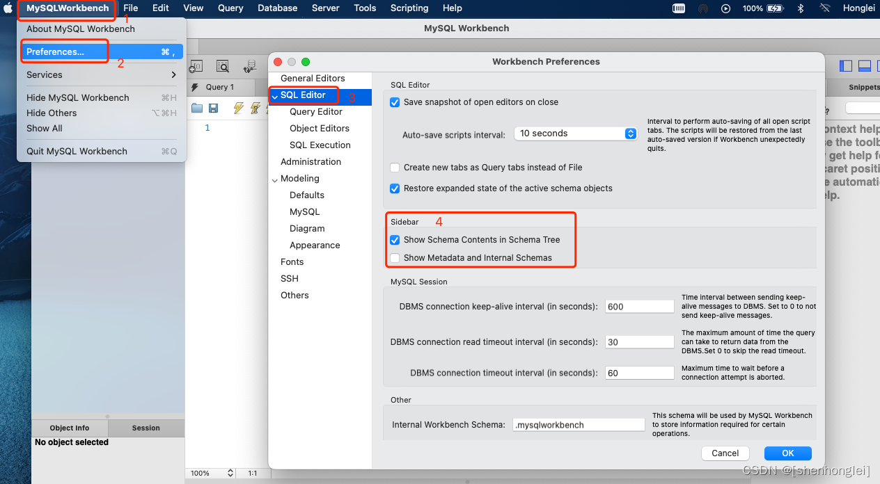
Task: Click the search table data icon
Action: 223,66
